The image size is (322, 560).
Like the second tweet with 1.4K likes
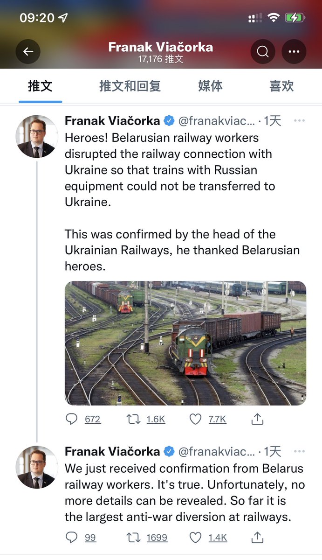tap(195, 538)
